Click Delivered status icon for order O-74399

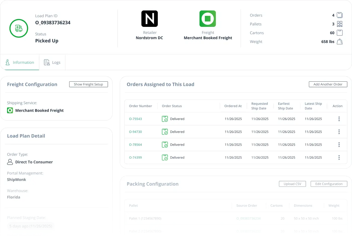pyautogui.click(x=165, y=157)
